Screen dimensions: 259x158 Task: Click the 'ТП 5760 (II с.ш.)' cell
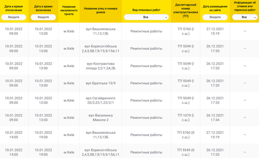185,135
